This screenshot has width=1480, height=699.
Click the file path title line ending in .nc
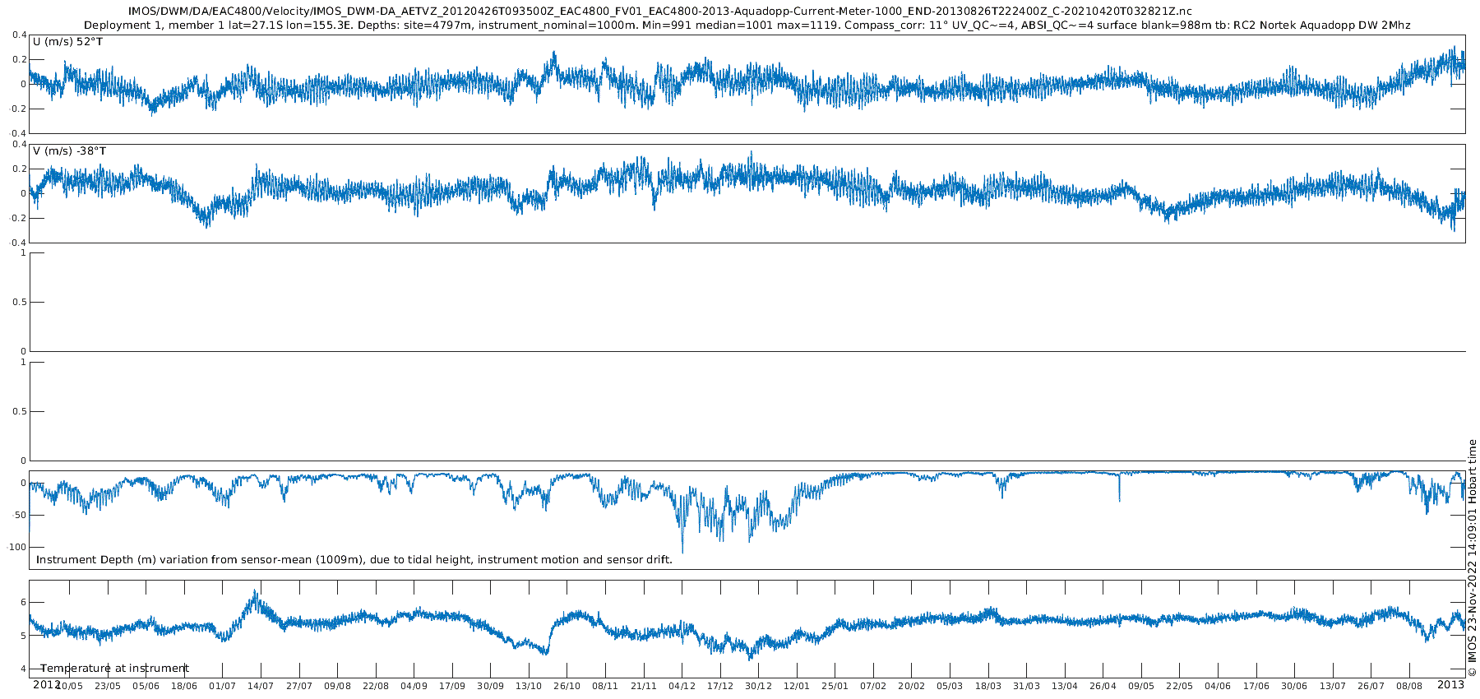pos(660,12)
